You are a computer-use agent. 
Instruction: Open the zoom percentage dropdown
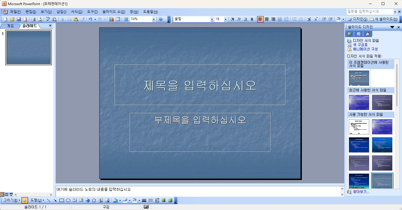click(154, 19)
